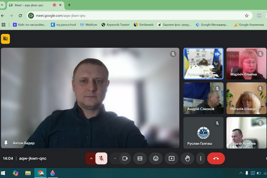Open more options three-dot menu
The height and width of the screenshot is (178, 267).
(x=201, y=158)
